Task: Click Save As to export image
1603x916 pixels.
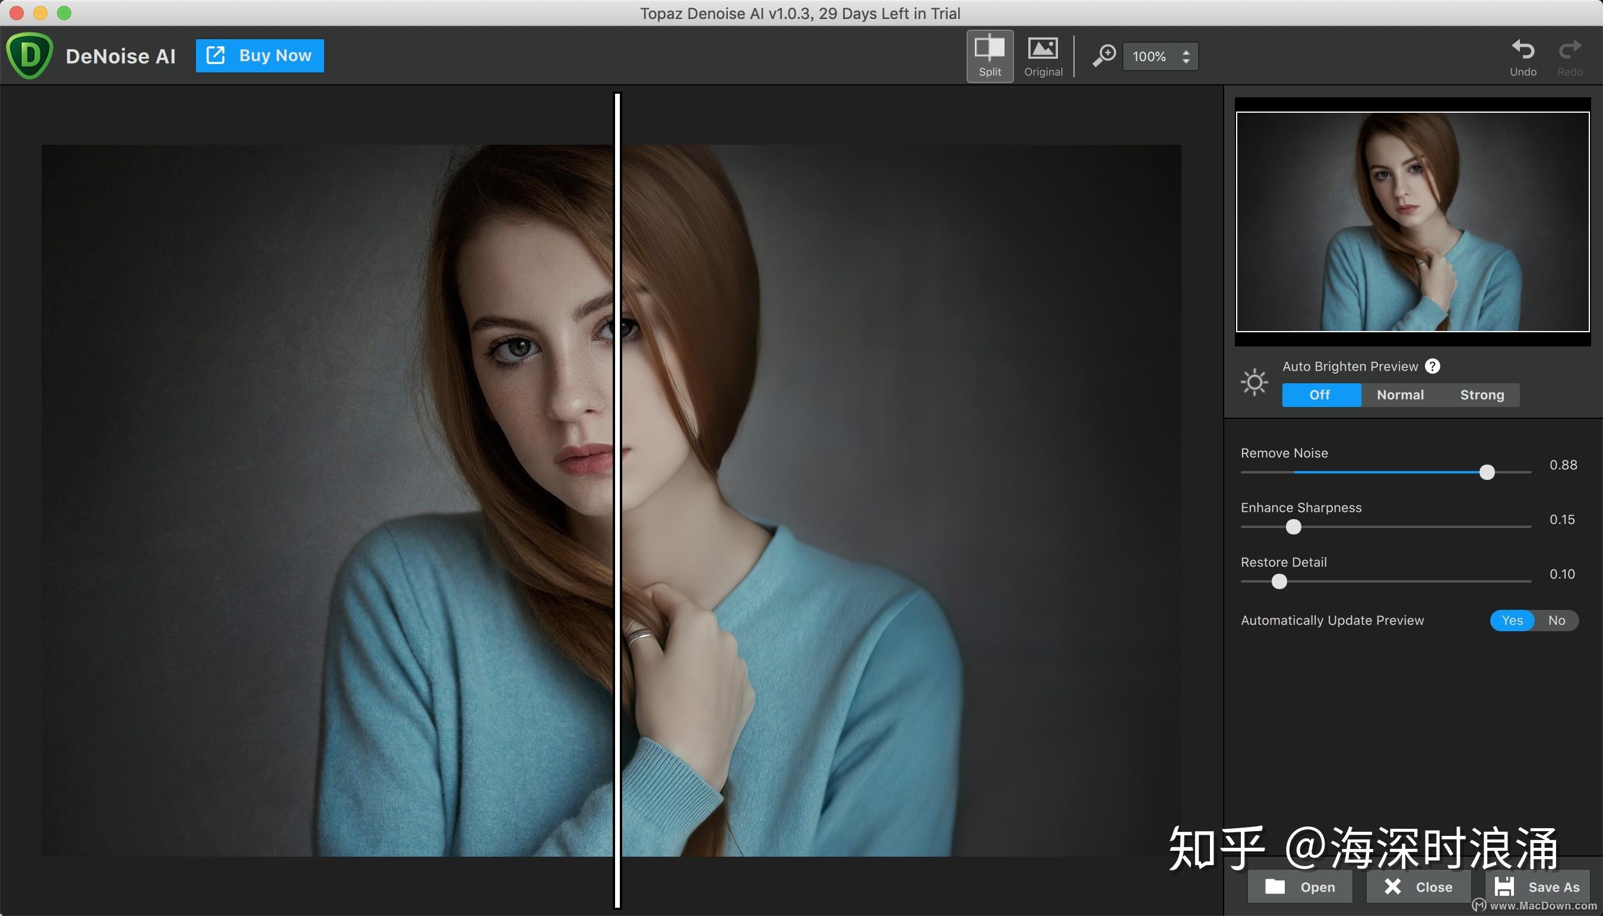Action: pos(1538,887)
